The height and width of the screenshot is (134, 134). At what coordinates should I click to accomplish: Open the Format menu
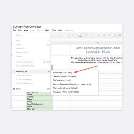click(40, 30)
